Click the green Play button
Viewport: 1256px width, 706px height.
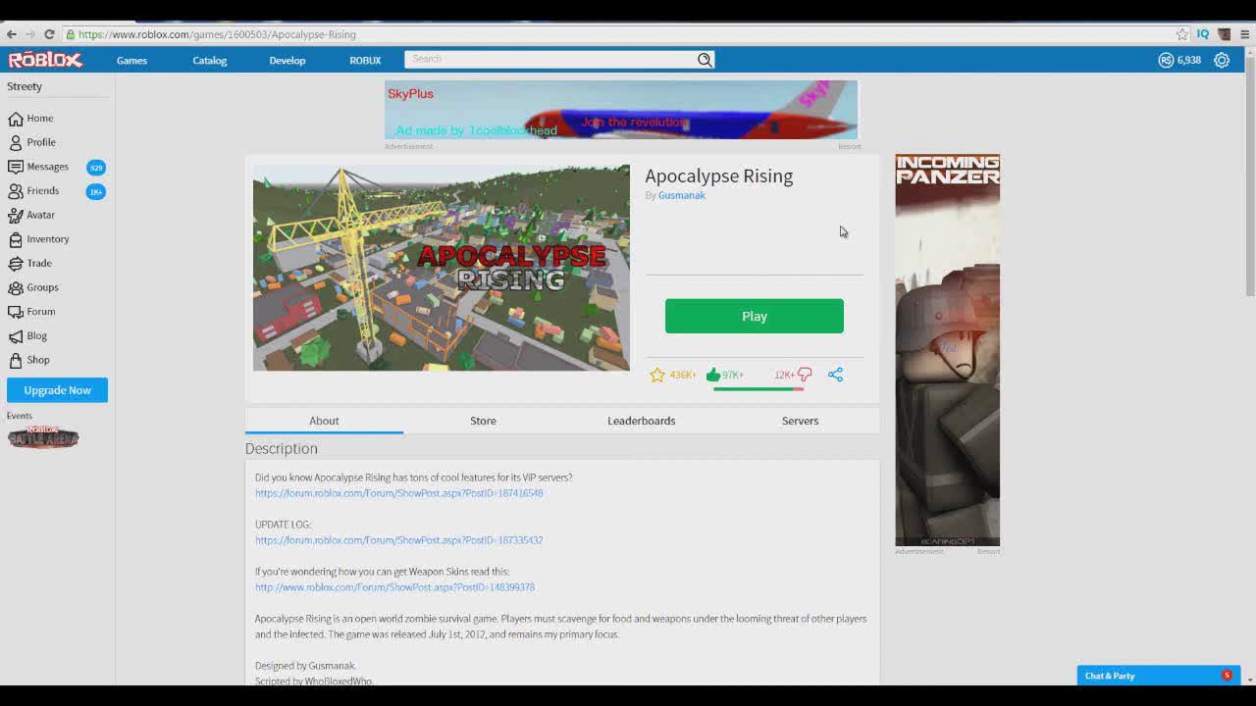755,316
